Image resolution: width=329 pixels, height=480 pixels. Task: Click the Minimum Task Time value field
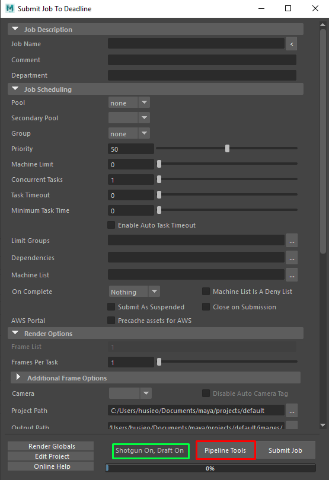coord(131,210)
